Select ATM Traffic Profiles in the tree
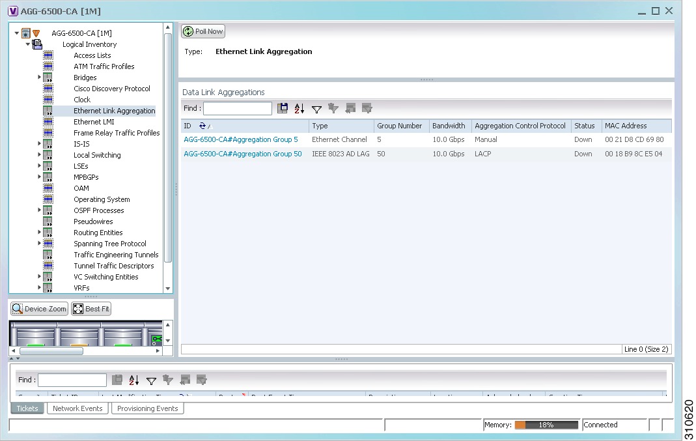This screenshot has width=696, height=441. click(x=104, y=66)
